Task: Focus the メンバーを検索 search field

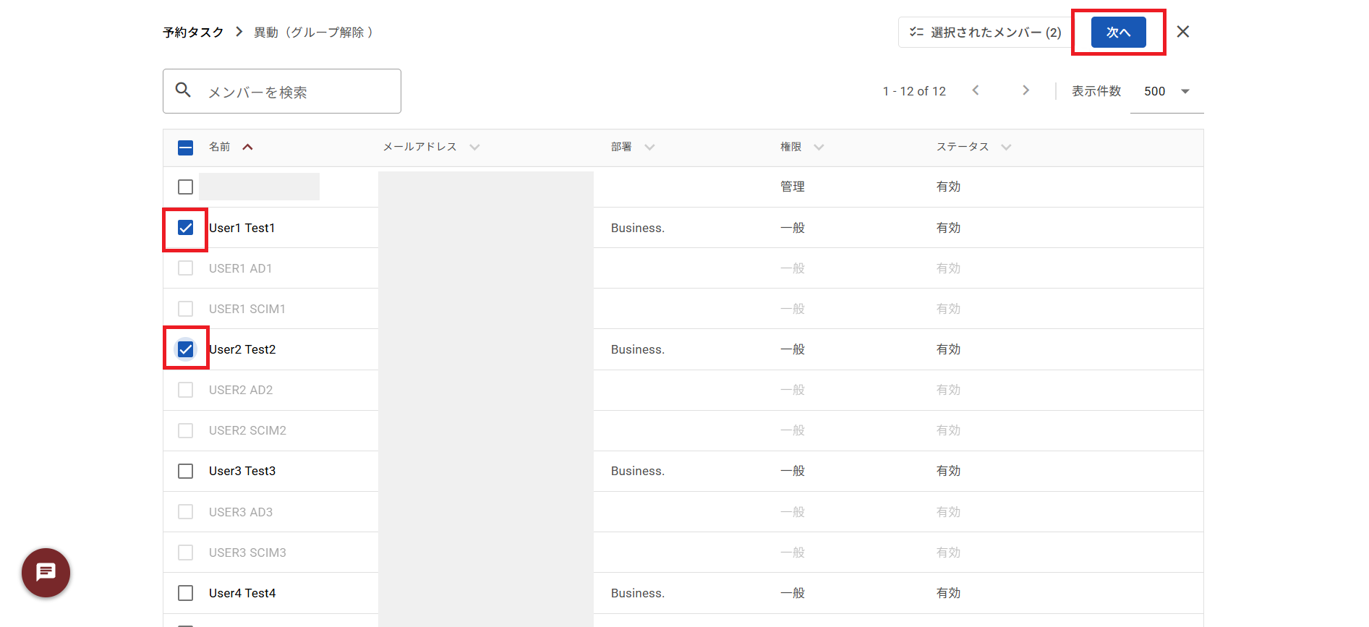Action: (x=282, y=91)
